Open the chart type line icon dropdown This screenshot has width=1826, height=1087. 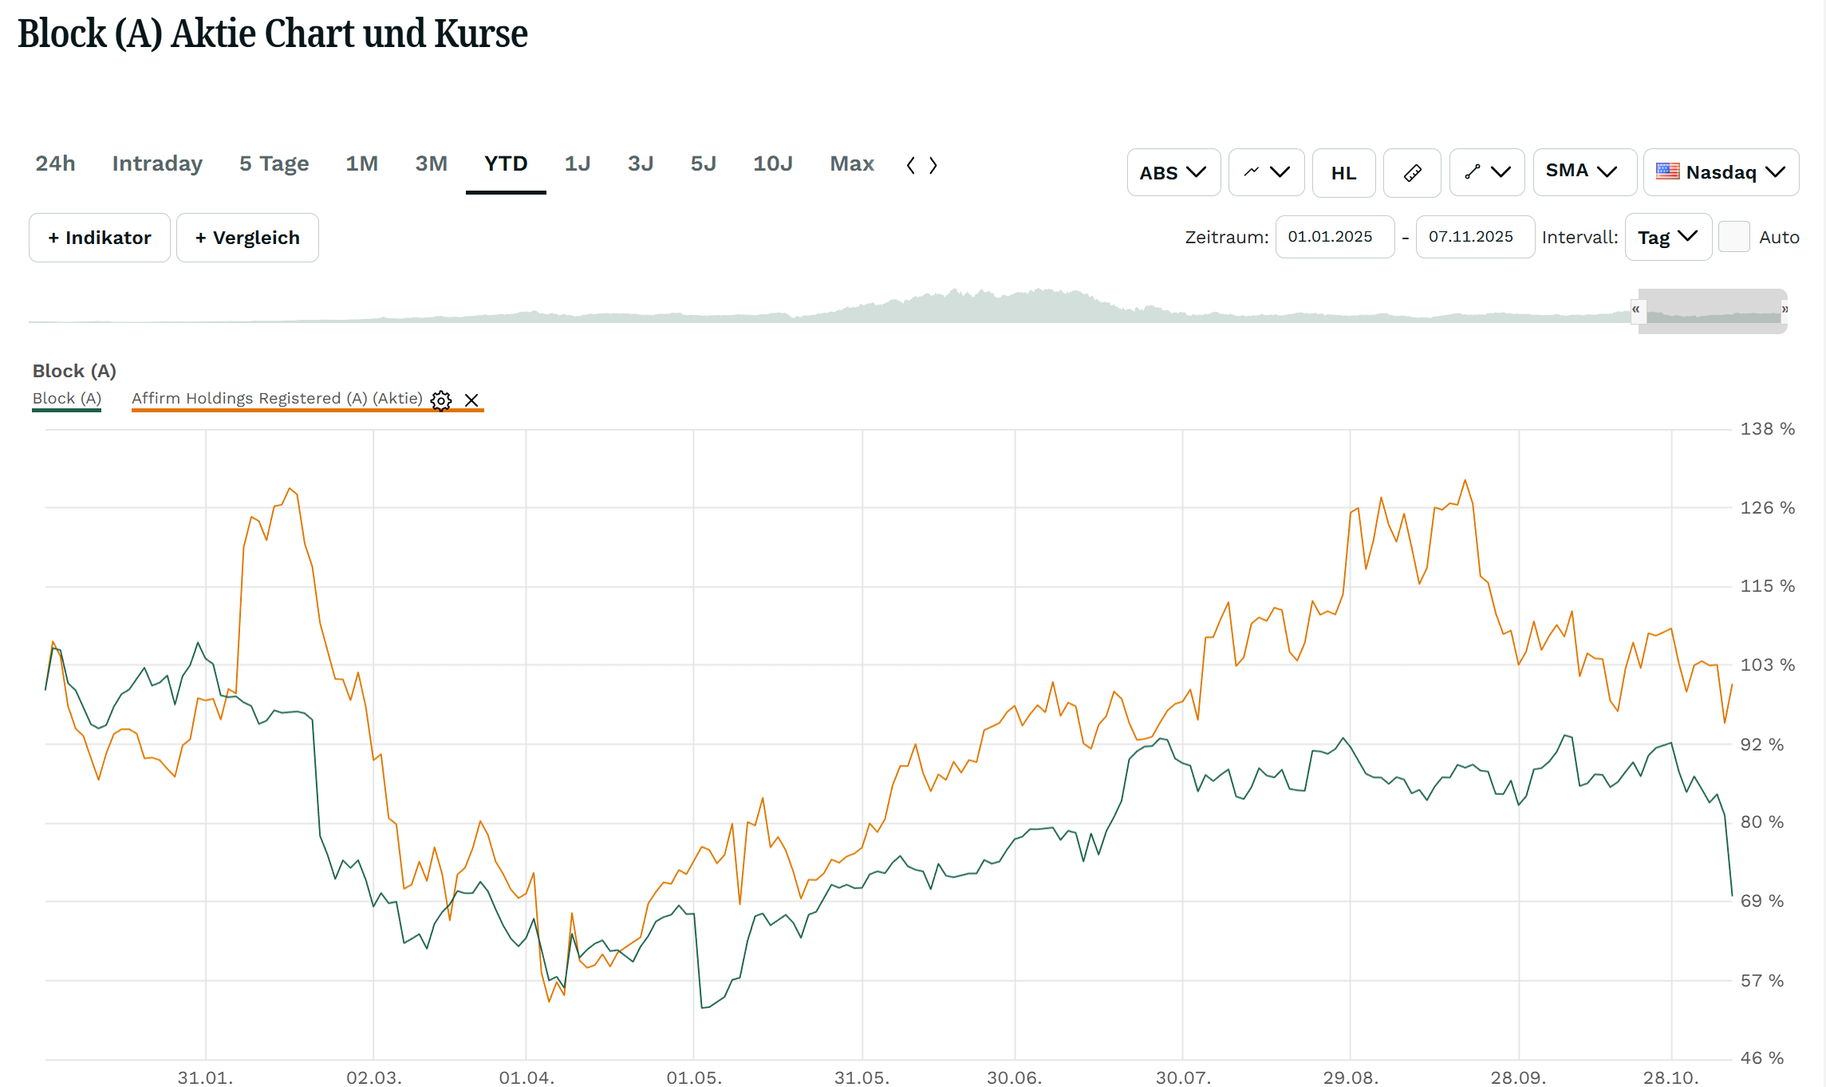coord(1266,172)
